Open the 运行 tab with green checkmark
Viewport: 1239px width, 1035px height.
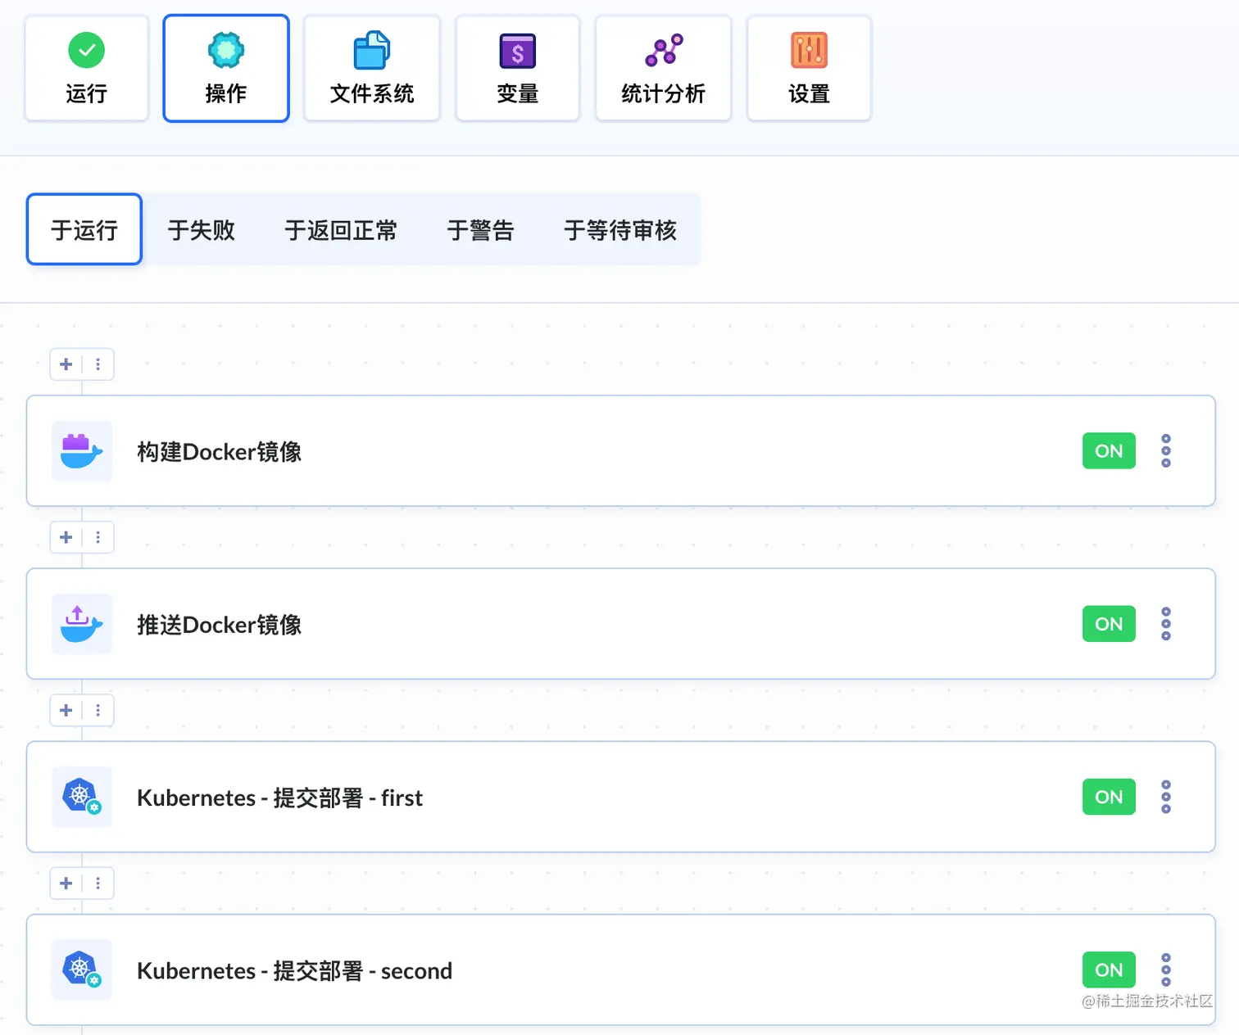(x=87, y=68)
